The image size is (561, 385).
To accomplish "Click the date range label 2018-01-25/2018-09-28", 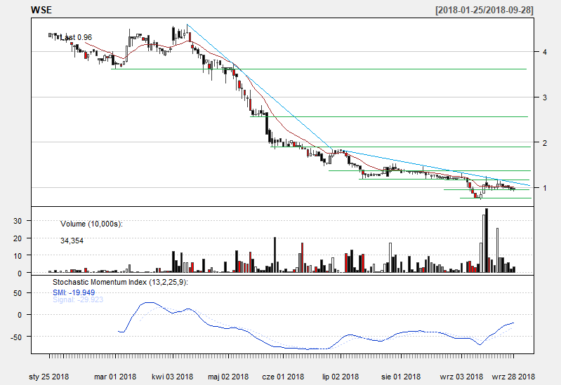I will (x=484, y=10).
